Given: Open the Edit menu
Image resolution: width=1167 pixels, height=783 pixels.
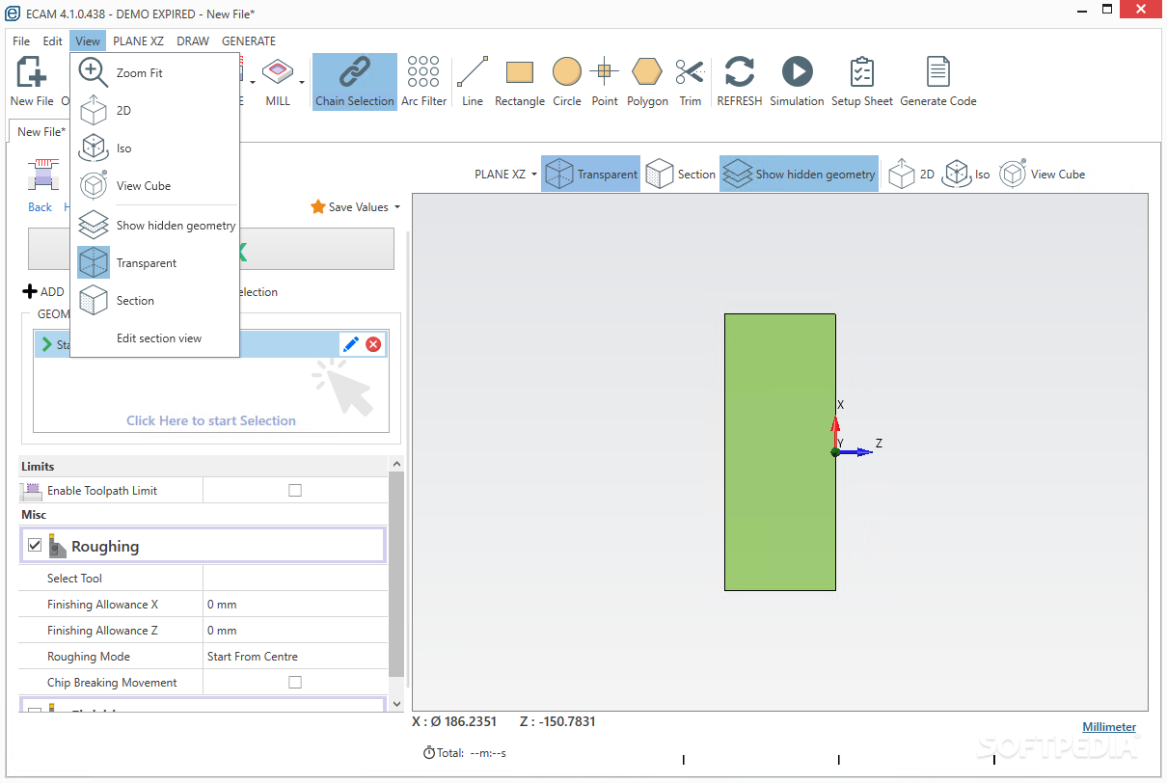Looking at the screenshot, I should (x=52, y=41).
